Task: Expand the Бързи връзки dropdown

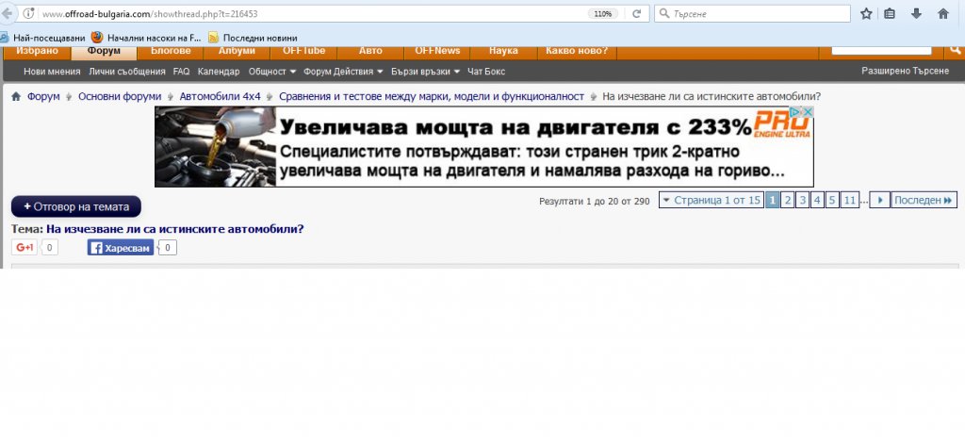Action: click(425, 72)
